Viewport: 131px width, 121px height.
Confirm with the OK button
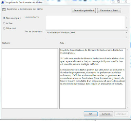click(91, 114)
